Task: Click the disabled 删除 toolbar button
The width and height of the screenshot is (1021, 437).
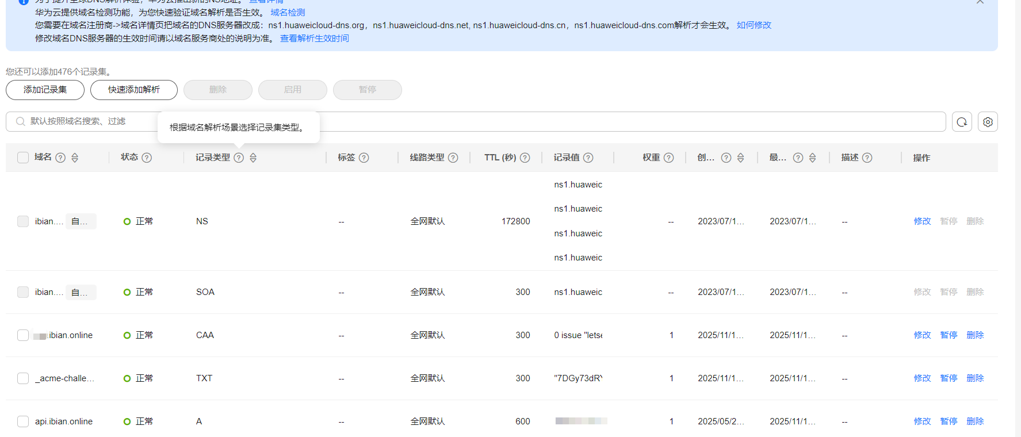Action: pos(218,90)
